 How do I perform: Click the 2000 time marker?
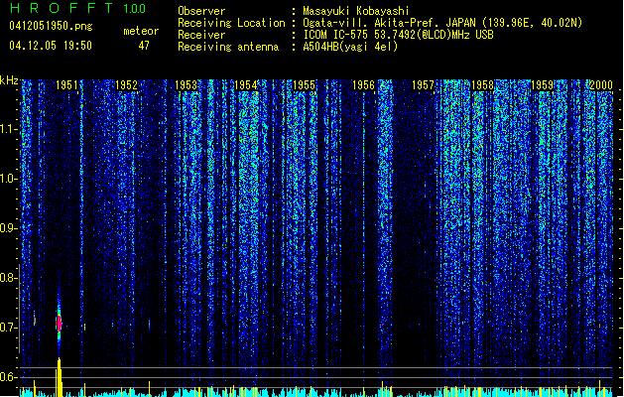[601, 85]
